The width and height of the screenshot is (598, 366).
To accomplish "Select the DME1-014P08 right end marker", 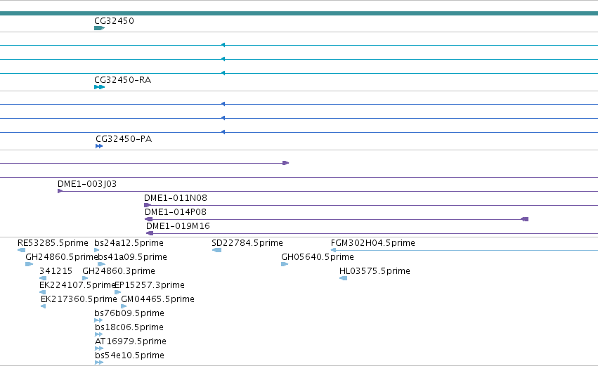I will (525, 219).
